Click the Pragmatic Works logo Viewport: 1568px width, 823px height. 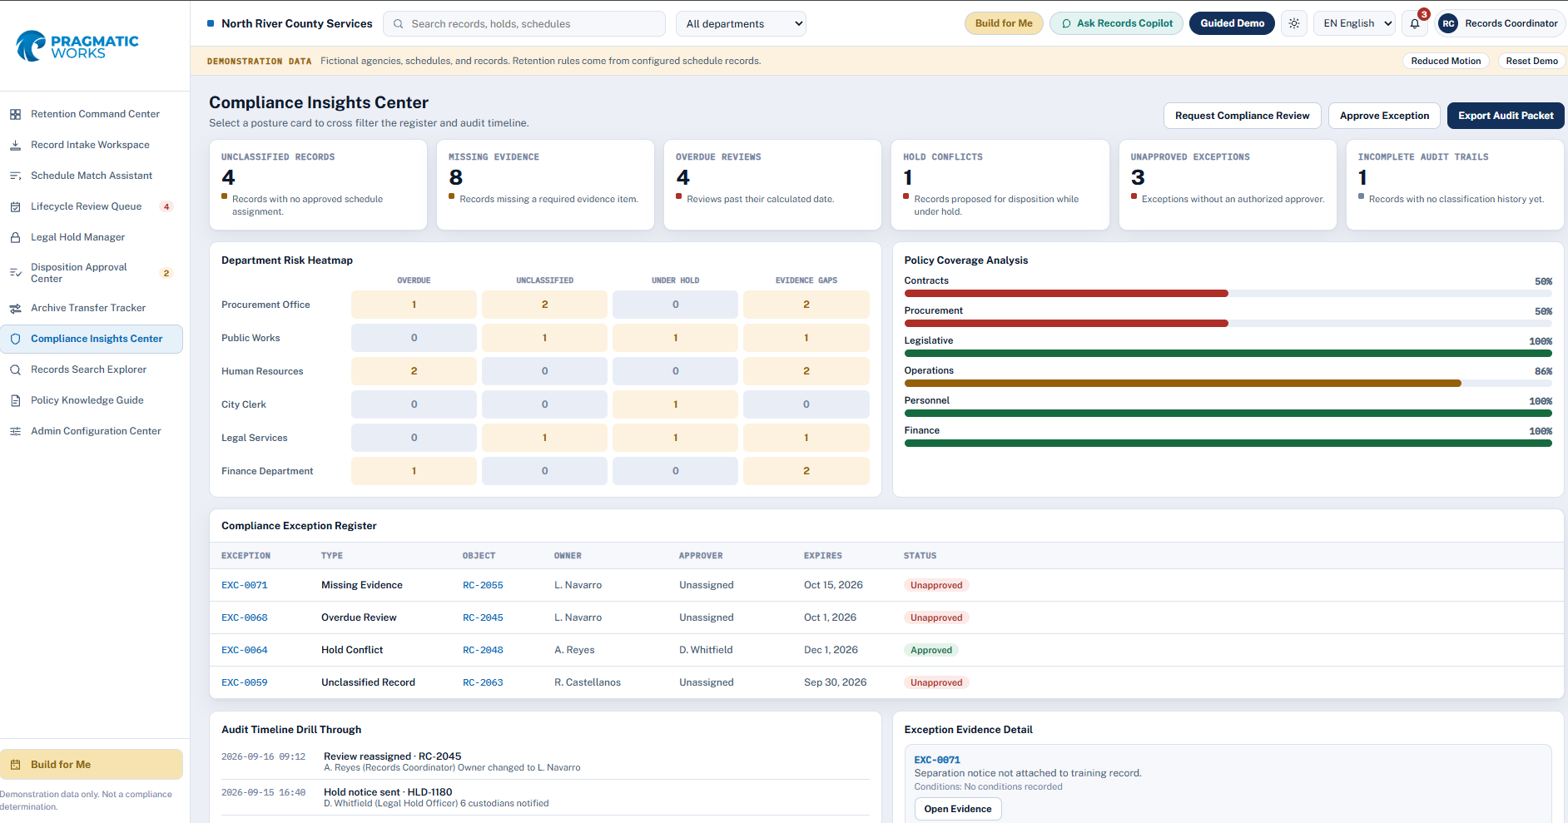[x=77, y=46]
